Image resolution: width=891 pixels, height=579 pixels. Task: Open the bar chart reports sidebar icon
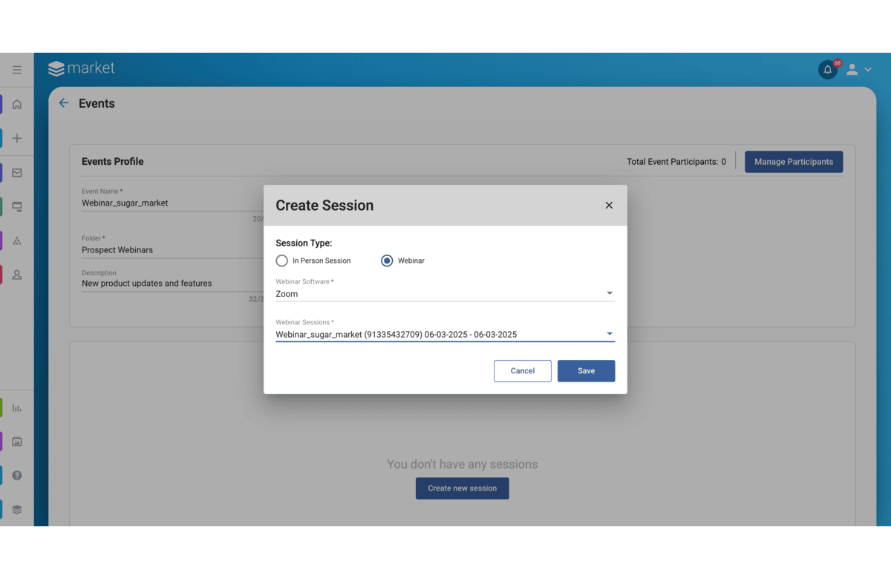[17, 408]
